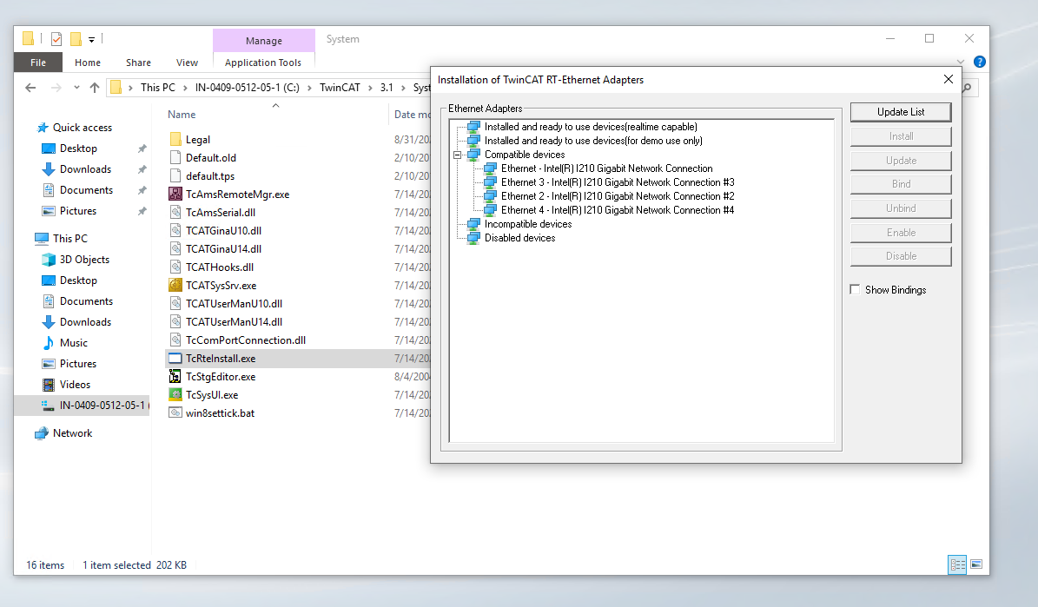
Task: Open Network in the navigation pane
Action: point(72,433)
